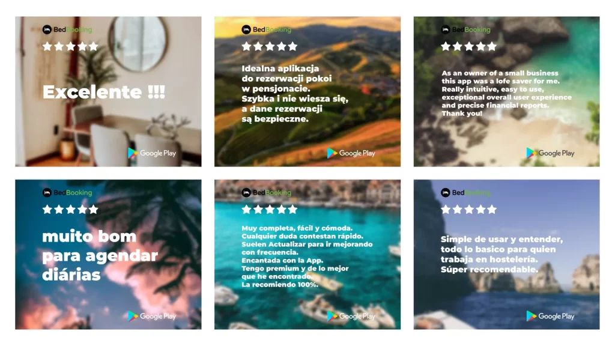
Task: Click the five-star rating on the Polish review card
Action: click(270, 47)
